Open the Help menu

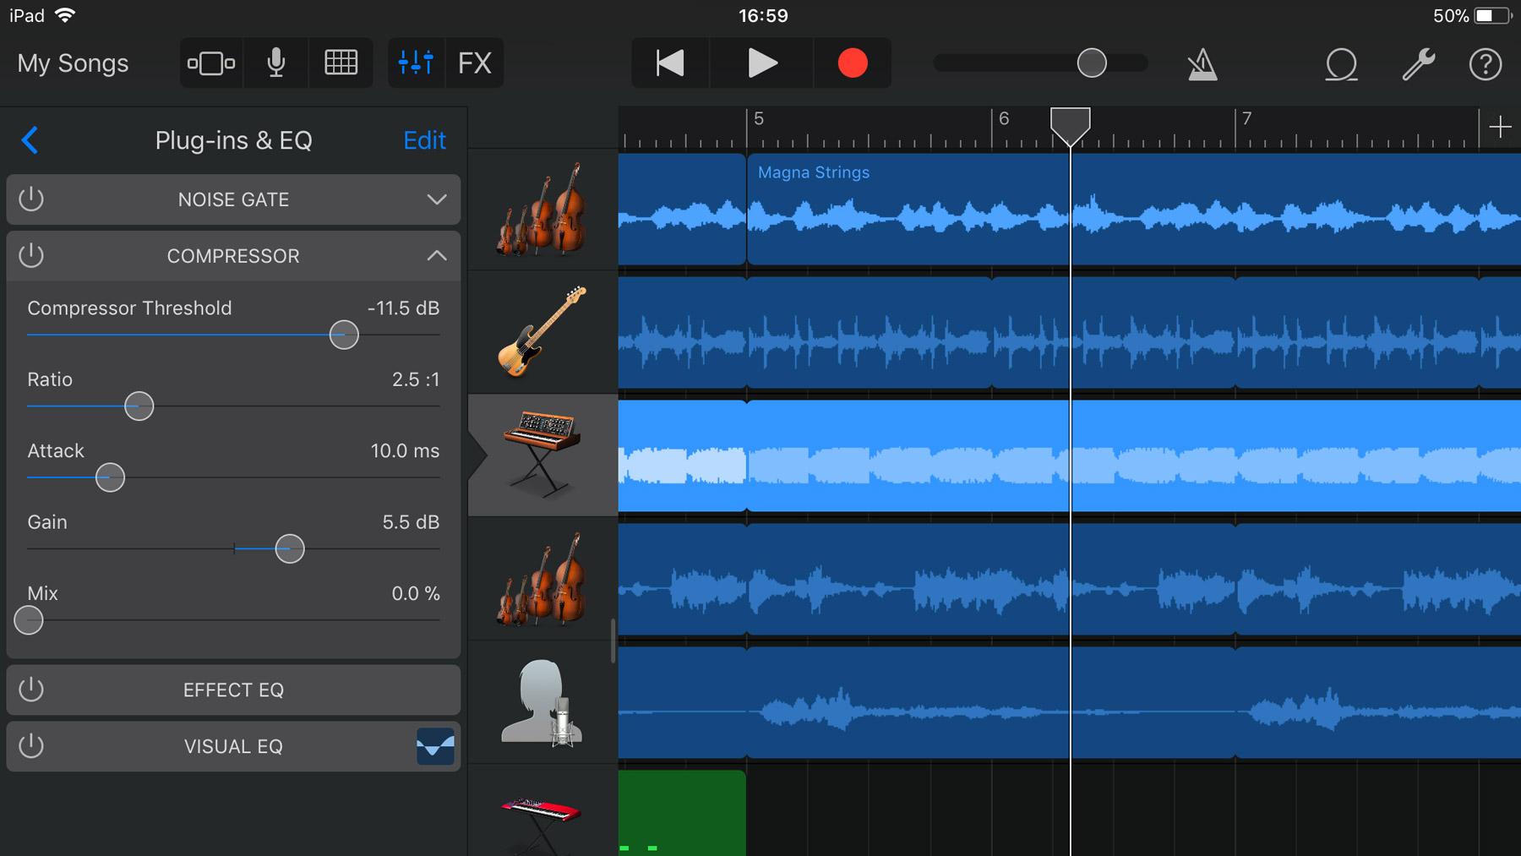tap(1486, 65)
